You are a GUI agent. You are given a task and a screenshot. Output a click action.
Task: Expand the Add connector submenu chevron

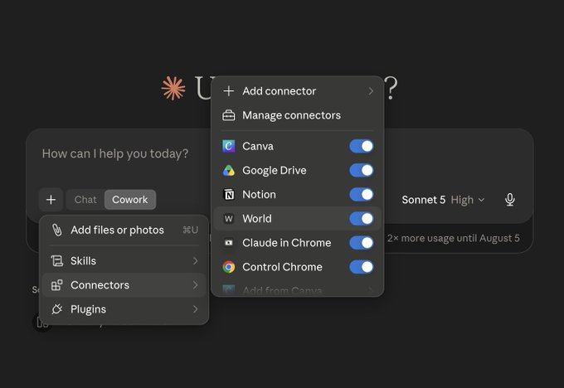[x=371, y=91]
